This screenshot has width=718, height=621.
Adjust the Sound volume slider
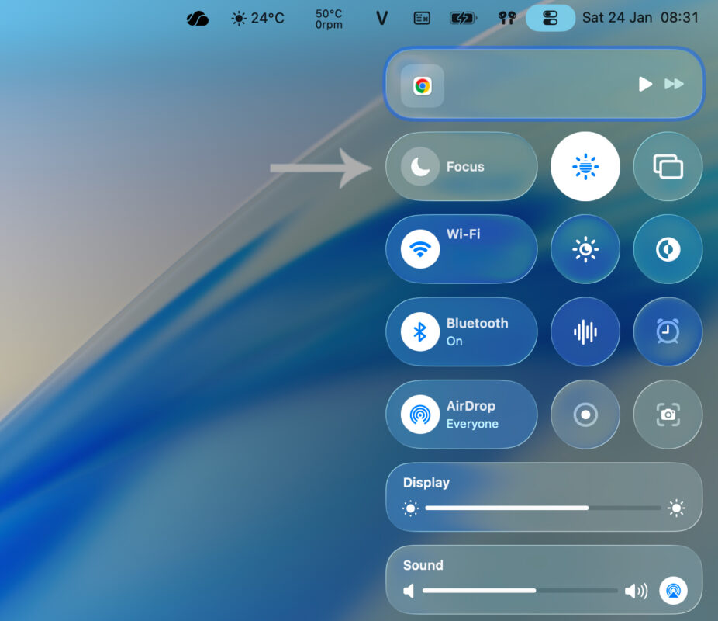click(x=520, y=591)
